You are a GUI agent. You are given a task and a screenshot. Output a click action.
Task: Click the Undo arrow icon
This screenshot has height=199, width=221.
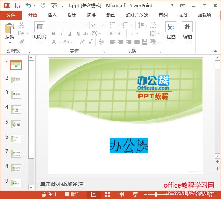tap(28, 5)
